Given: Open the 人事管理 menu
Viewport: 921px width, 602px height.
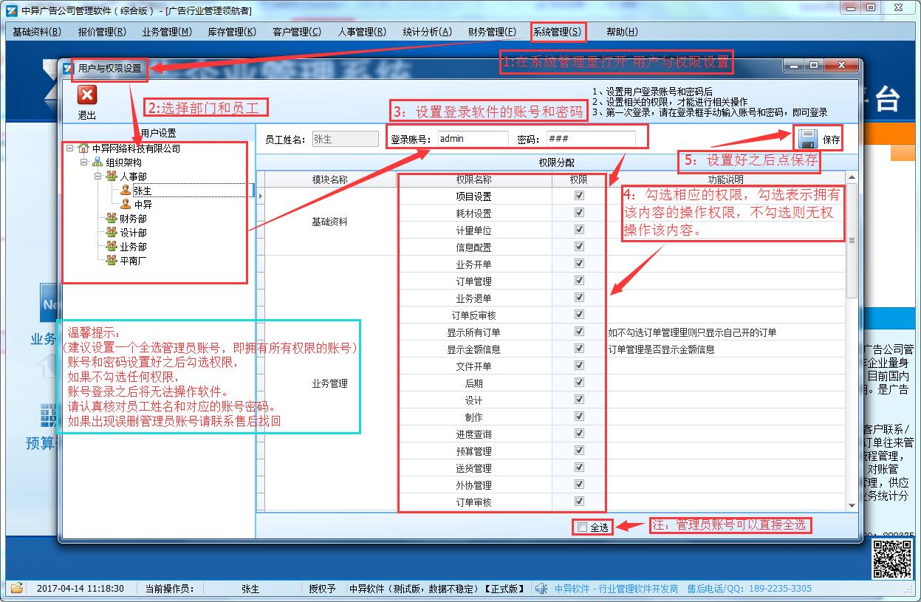Looking at the screenshot, I should pos(362,32).
